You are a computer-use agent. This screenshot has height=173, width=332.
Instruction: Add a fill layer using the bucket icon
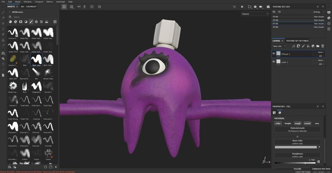(308, 46)
